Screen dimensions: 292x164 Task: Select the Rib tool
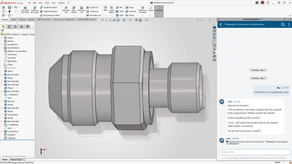tap(119, 7)
